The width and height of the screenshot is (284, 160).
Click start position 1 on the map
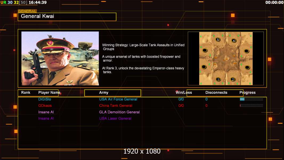click(x=218, y=79)
